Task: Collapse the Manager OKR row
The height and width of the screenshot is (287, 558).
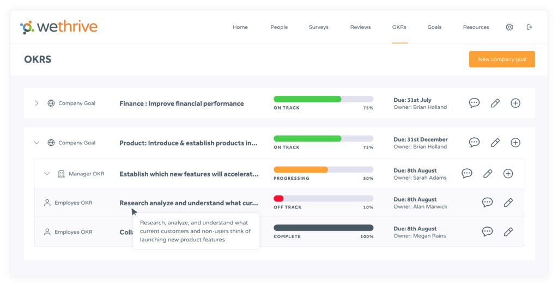Action: click(x=47, y=174)
